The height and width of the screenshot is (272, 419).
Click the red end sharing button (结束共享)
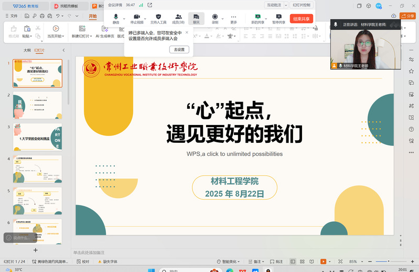(301, 18)
